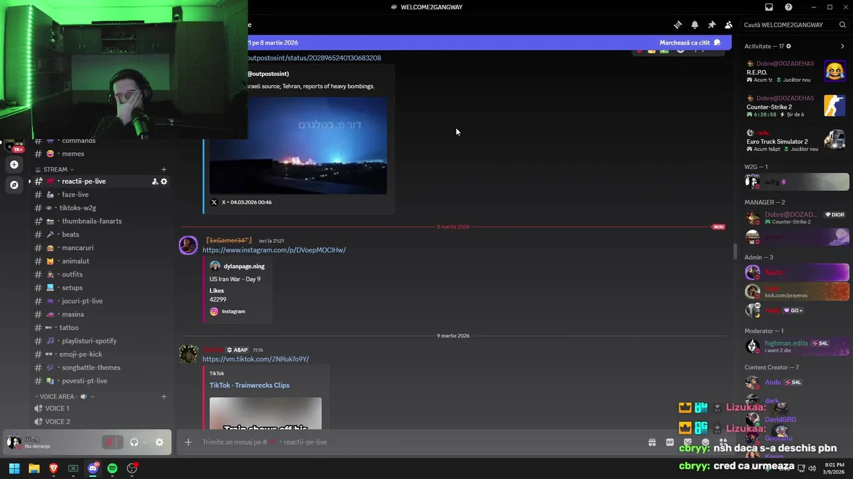Image resolution: width=853 pixels, height=479 pixels.
Task: Open Activitate settings gear icon
Action: point(788,46)
